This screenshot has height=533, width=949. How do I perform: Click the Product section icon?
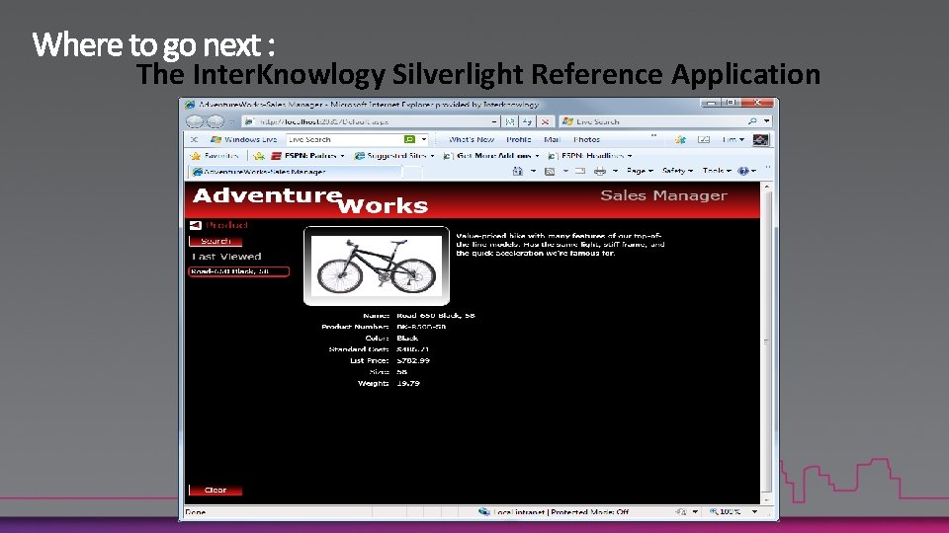[x=195, y=225]
